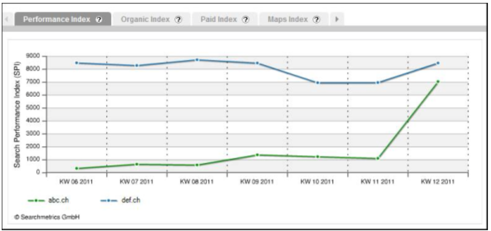Click the def.ch data point at KW 08 2011
The image size is (491, 231).
(x=197, y=60)
